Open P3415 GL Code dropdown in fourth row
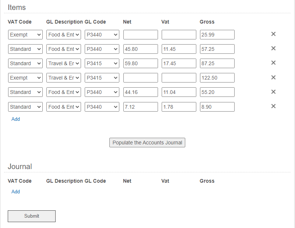 click(102, 78)
